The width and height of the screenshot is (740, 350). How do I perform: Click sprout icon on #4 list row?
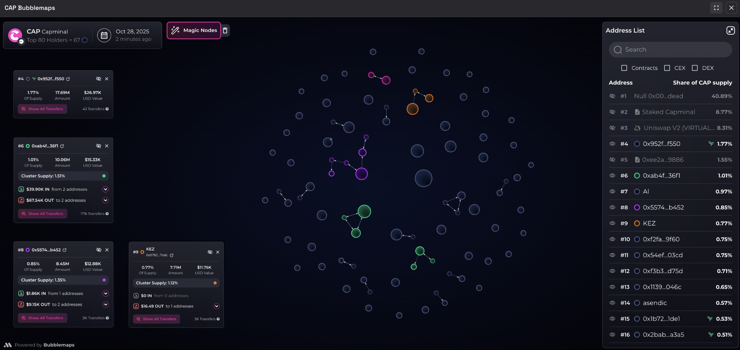pos(711,144)
